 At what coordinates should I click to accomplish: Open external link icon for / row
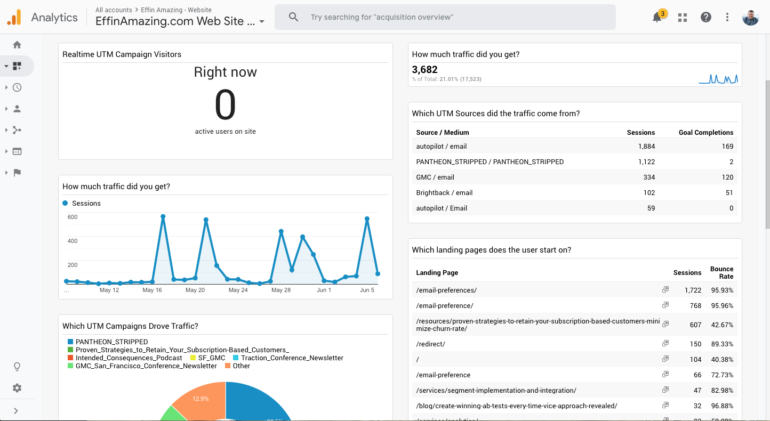click(x=665, y=359)
